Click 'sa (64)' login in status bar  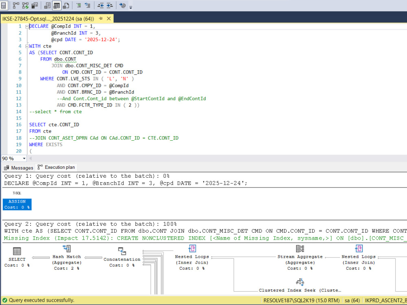(352, 301)
